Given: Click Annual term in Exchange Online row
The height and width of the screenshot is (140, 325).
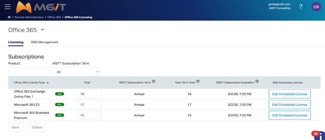Looking at the screenshot, I should click(x=139, y=94).
